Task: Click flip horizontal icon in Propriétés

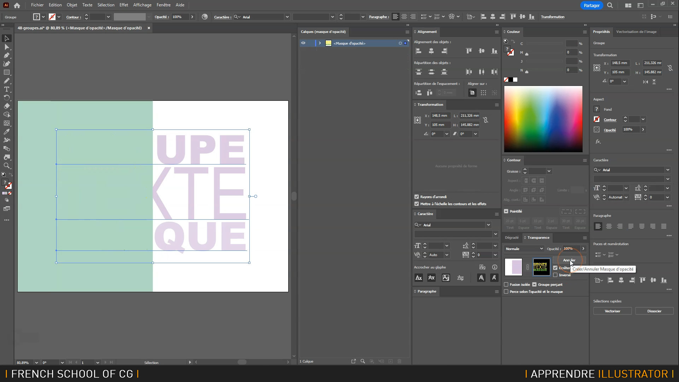Action: tap(645, 82)
